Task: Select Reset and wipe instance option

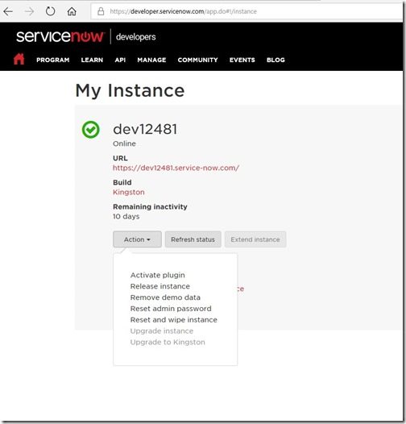Action: coord(174,320)
